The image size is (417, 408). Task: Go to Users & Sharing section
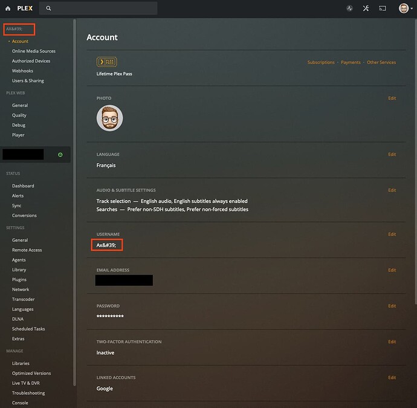click(x=28, y=80)
